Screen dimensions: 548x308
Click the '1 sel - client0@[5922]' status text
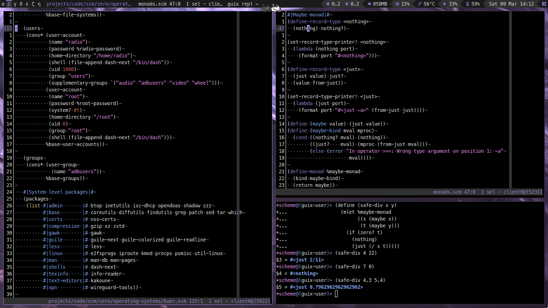239,301
